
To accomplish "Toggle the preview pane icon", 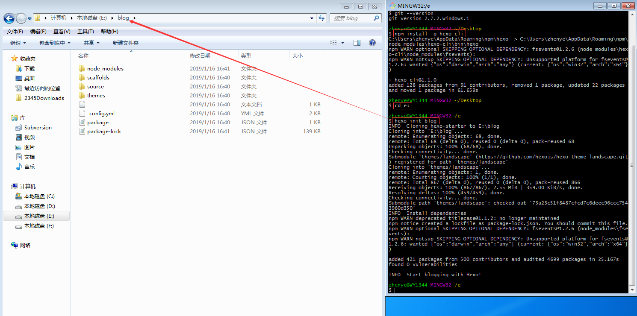I will coord(357,43).
